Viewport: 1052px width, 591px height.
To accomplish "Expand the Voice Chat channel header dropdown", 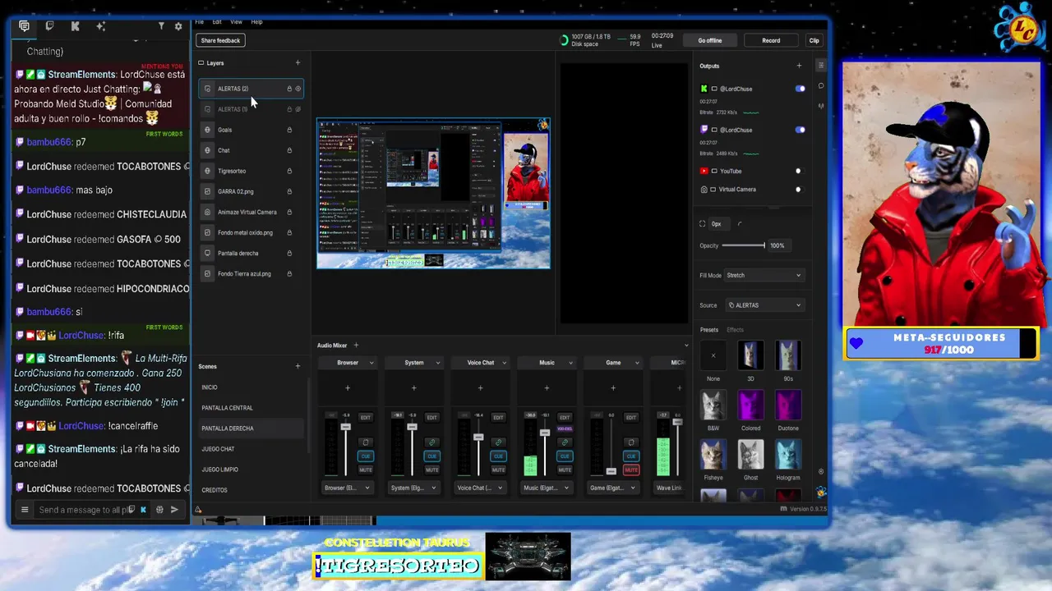I will coord(504,363).
